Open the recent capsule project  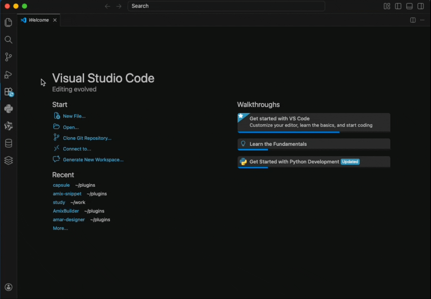tap(61, 185)
